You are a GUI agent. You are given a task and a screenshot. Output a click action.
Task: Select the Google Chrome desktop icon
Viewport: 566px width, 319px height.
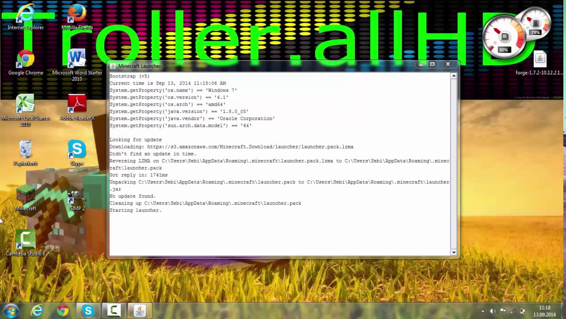point(25,62)
